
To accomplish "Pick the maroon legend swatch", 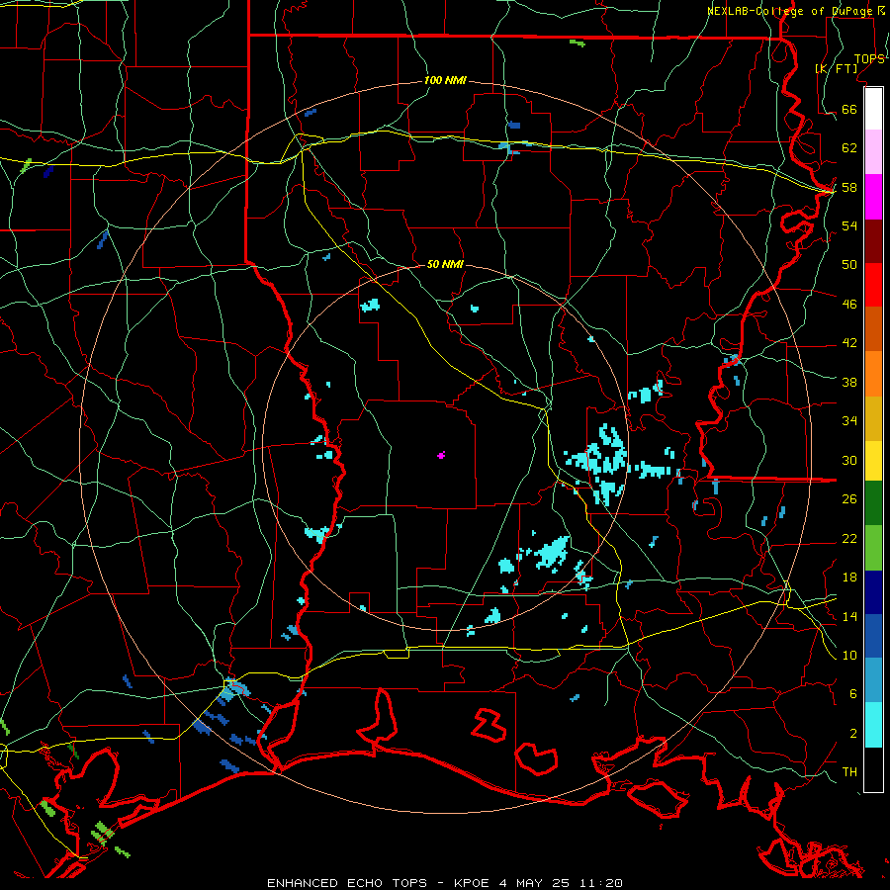I will (x=873, y=240).
